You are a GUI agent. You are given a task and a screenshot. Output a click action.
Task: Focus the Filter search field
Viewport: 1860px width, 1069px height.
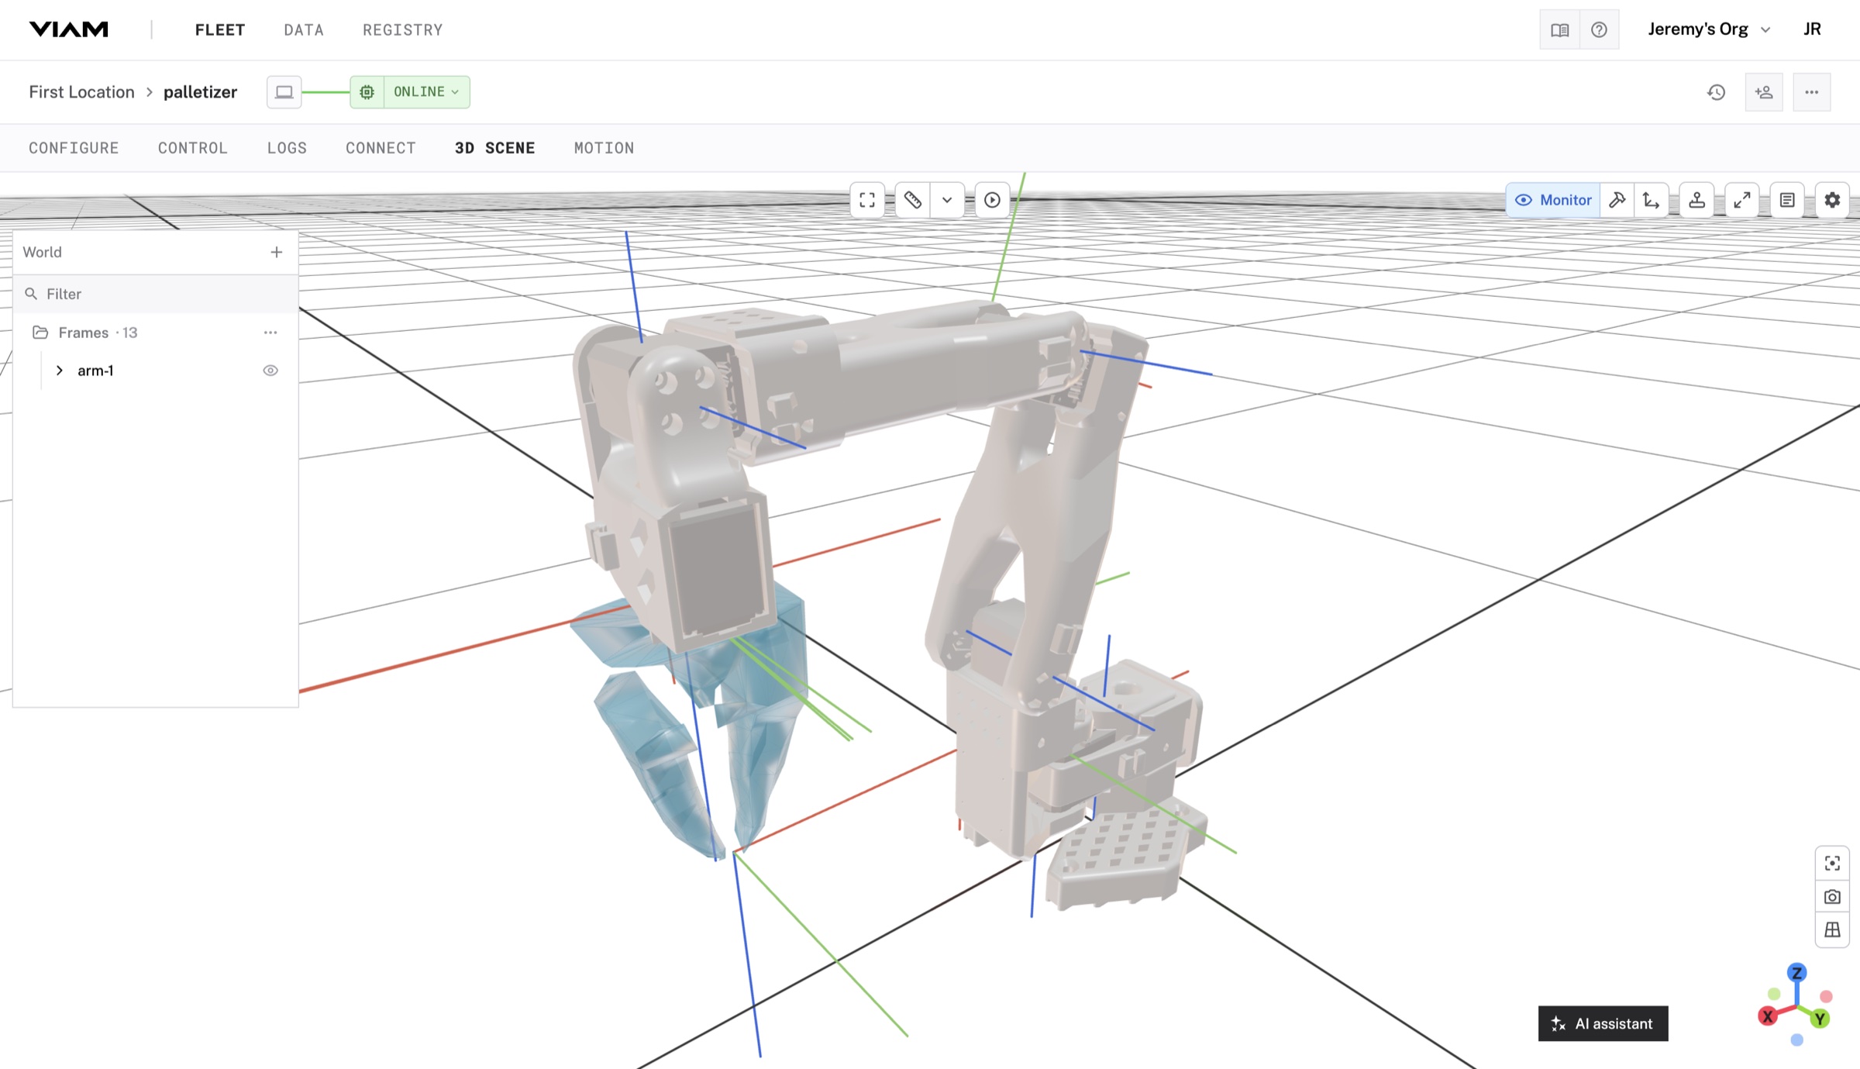[156, 294]
